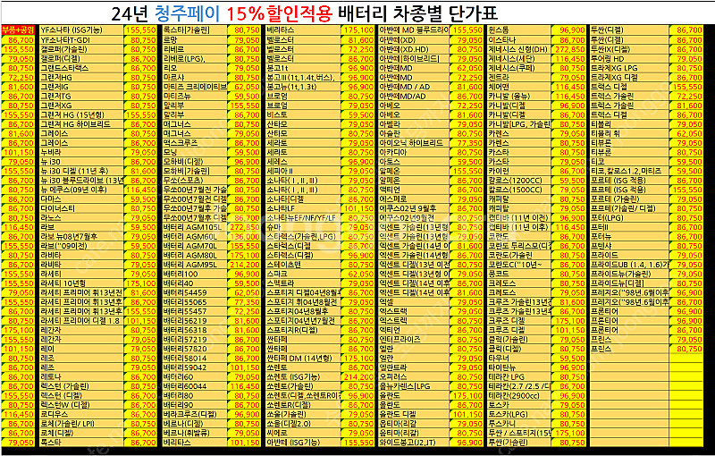This screenshot has height=456, width=715.
Task: Click the '윈스톰' cell
Action: click(x=519, y=30)
